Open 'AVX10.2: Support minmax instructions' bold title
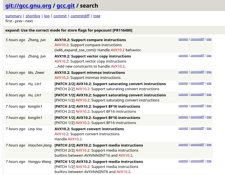This screenshot has height=175, width=225. tap(90, 72)
